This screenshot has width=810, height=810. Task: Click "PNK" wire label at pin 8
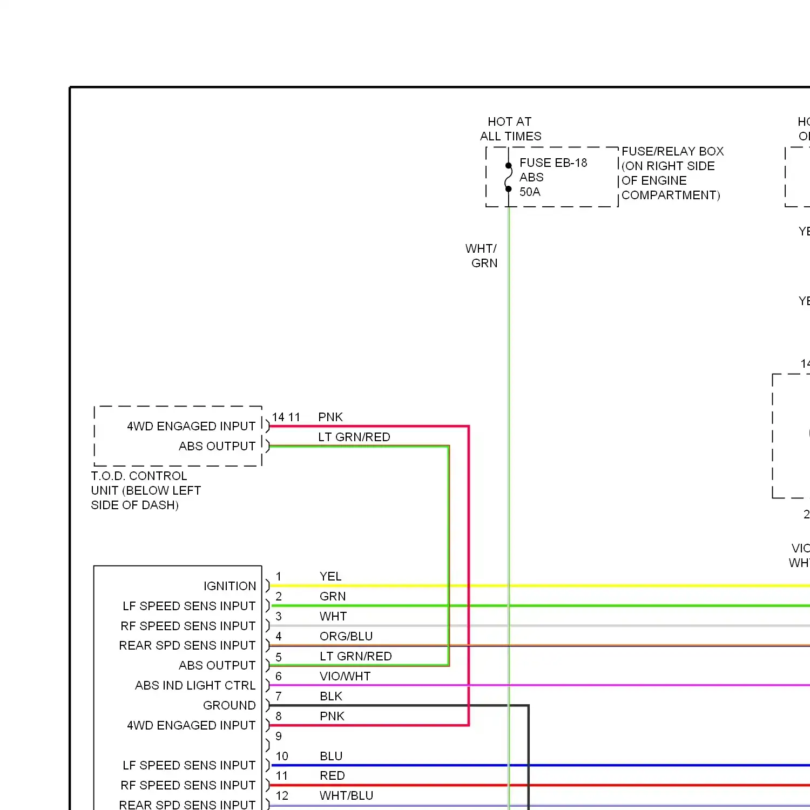(x=332, y=716)
